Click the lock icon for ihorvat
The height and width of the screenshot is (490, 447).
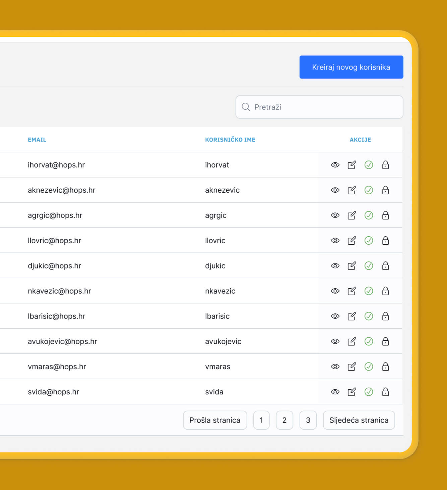(x=385, y=165)
